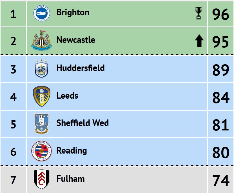Click the Newcastle United crest

coord(41,40)
